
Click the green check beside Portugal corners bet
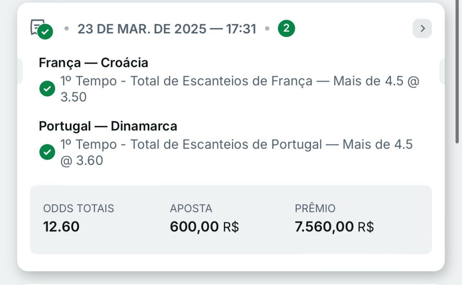click(x=47, y=151)
